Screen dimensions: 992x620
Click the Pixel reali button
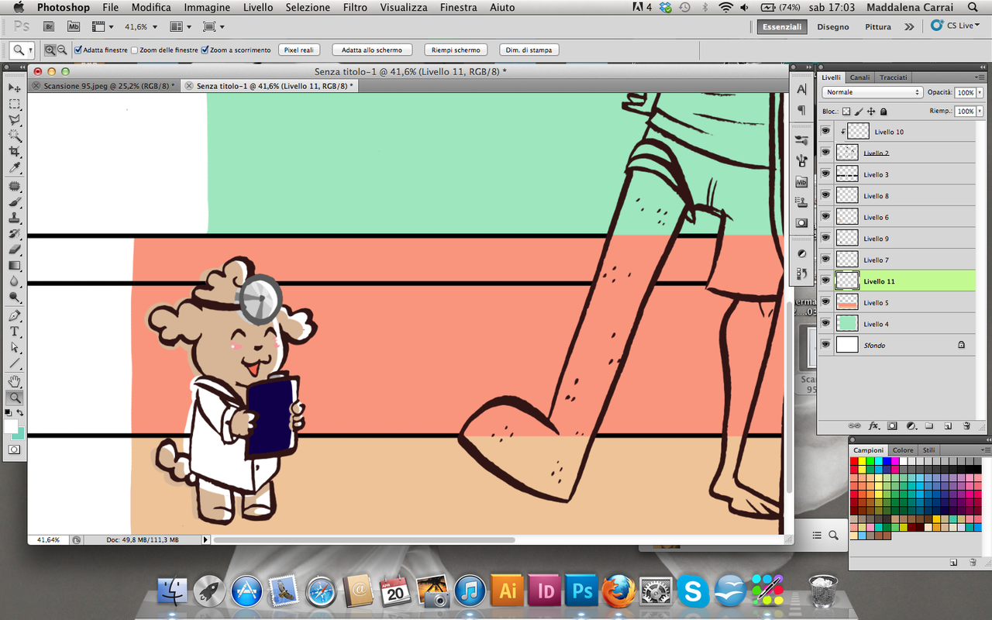299,50
